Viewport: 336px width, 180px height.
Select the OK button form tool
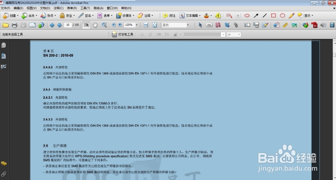209,25
